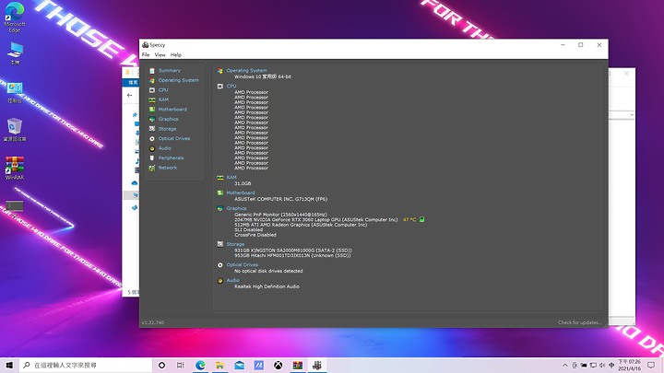Open Windows Start menu
The width and height of the screenshot is (664, 373).
point(9,365)
